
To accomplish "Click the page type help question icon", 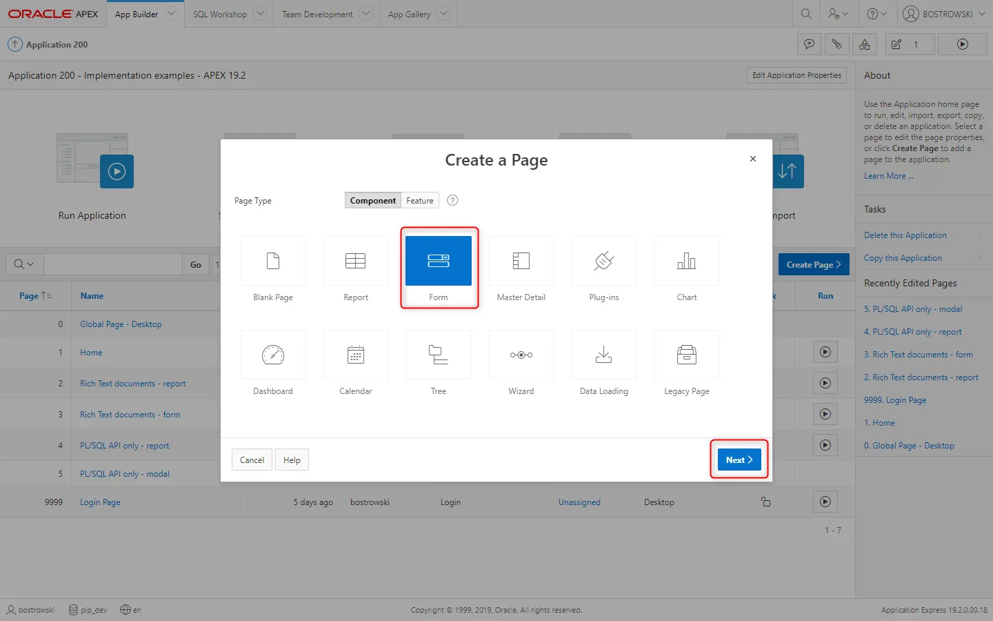I will tap(452, 201).
